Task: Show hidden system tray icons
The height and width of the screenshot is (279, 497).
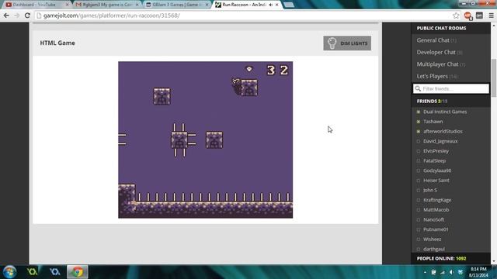Action: tap(425, 272)
